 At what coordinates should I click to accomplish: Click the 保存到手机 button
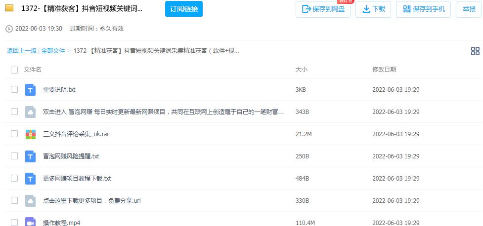point(423,9)
